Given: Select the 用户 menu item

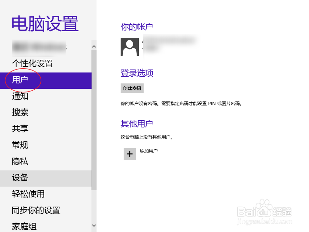Looking at the screenshot, I should [x=46, y=80].
